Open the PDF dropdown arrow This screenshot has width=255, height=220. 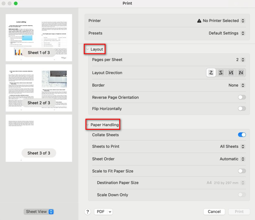pos(110,212)
